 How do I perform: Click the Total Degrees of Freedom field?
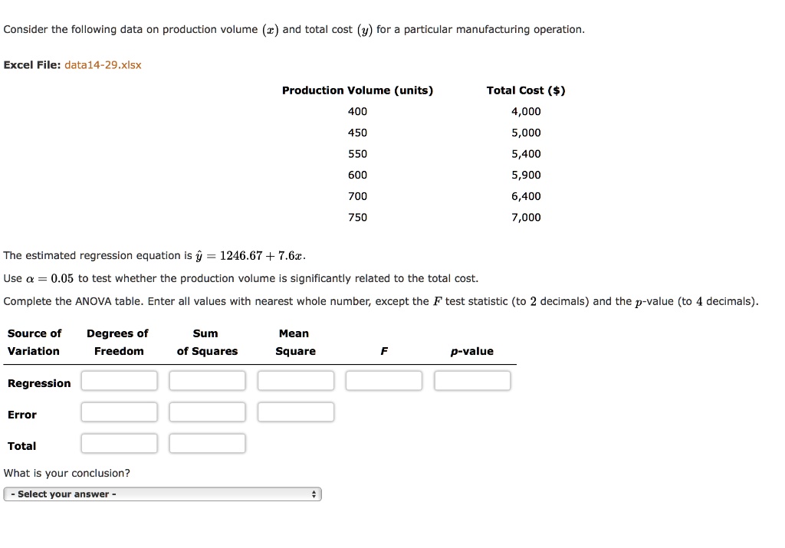[x=119, y=443]
